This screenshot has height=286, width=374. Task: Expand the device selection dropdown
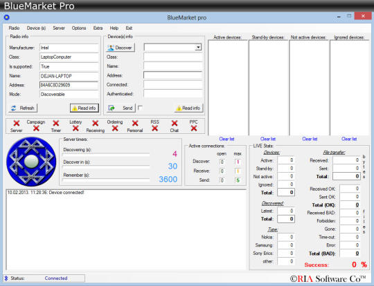[x=198, y=48]
